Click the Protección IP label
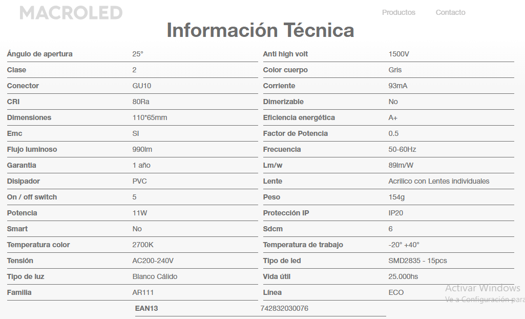525x319 pixels. tap(286, 213)
